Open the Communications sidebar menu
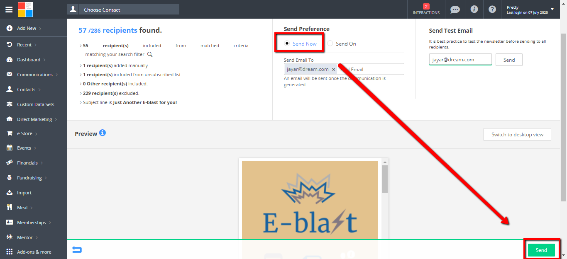Screen dimensions: 567x259 coord(35,75)
